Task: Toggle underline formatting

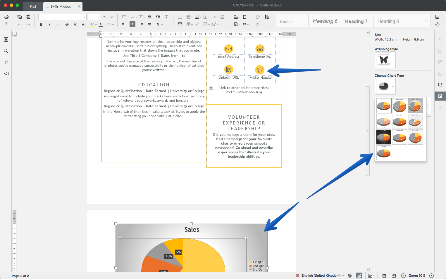Action: (x=58, y=24)
